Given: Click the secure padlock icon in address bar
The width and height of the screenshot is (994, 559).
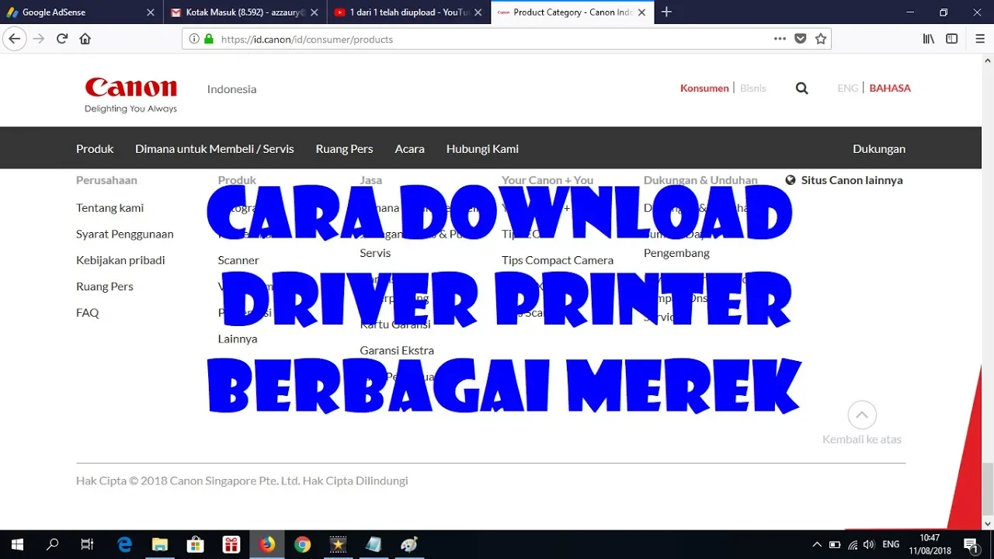Looking at the screenshot, I should pyautogui.click(x=208, y=39).
